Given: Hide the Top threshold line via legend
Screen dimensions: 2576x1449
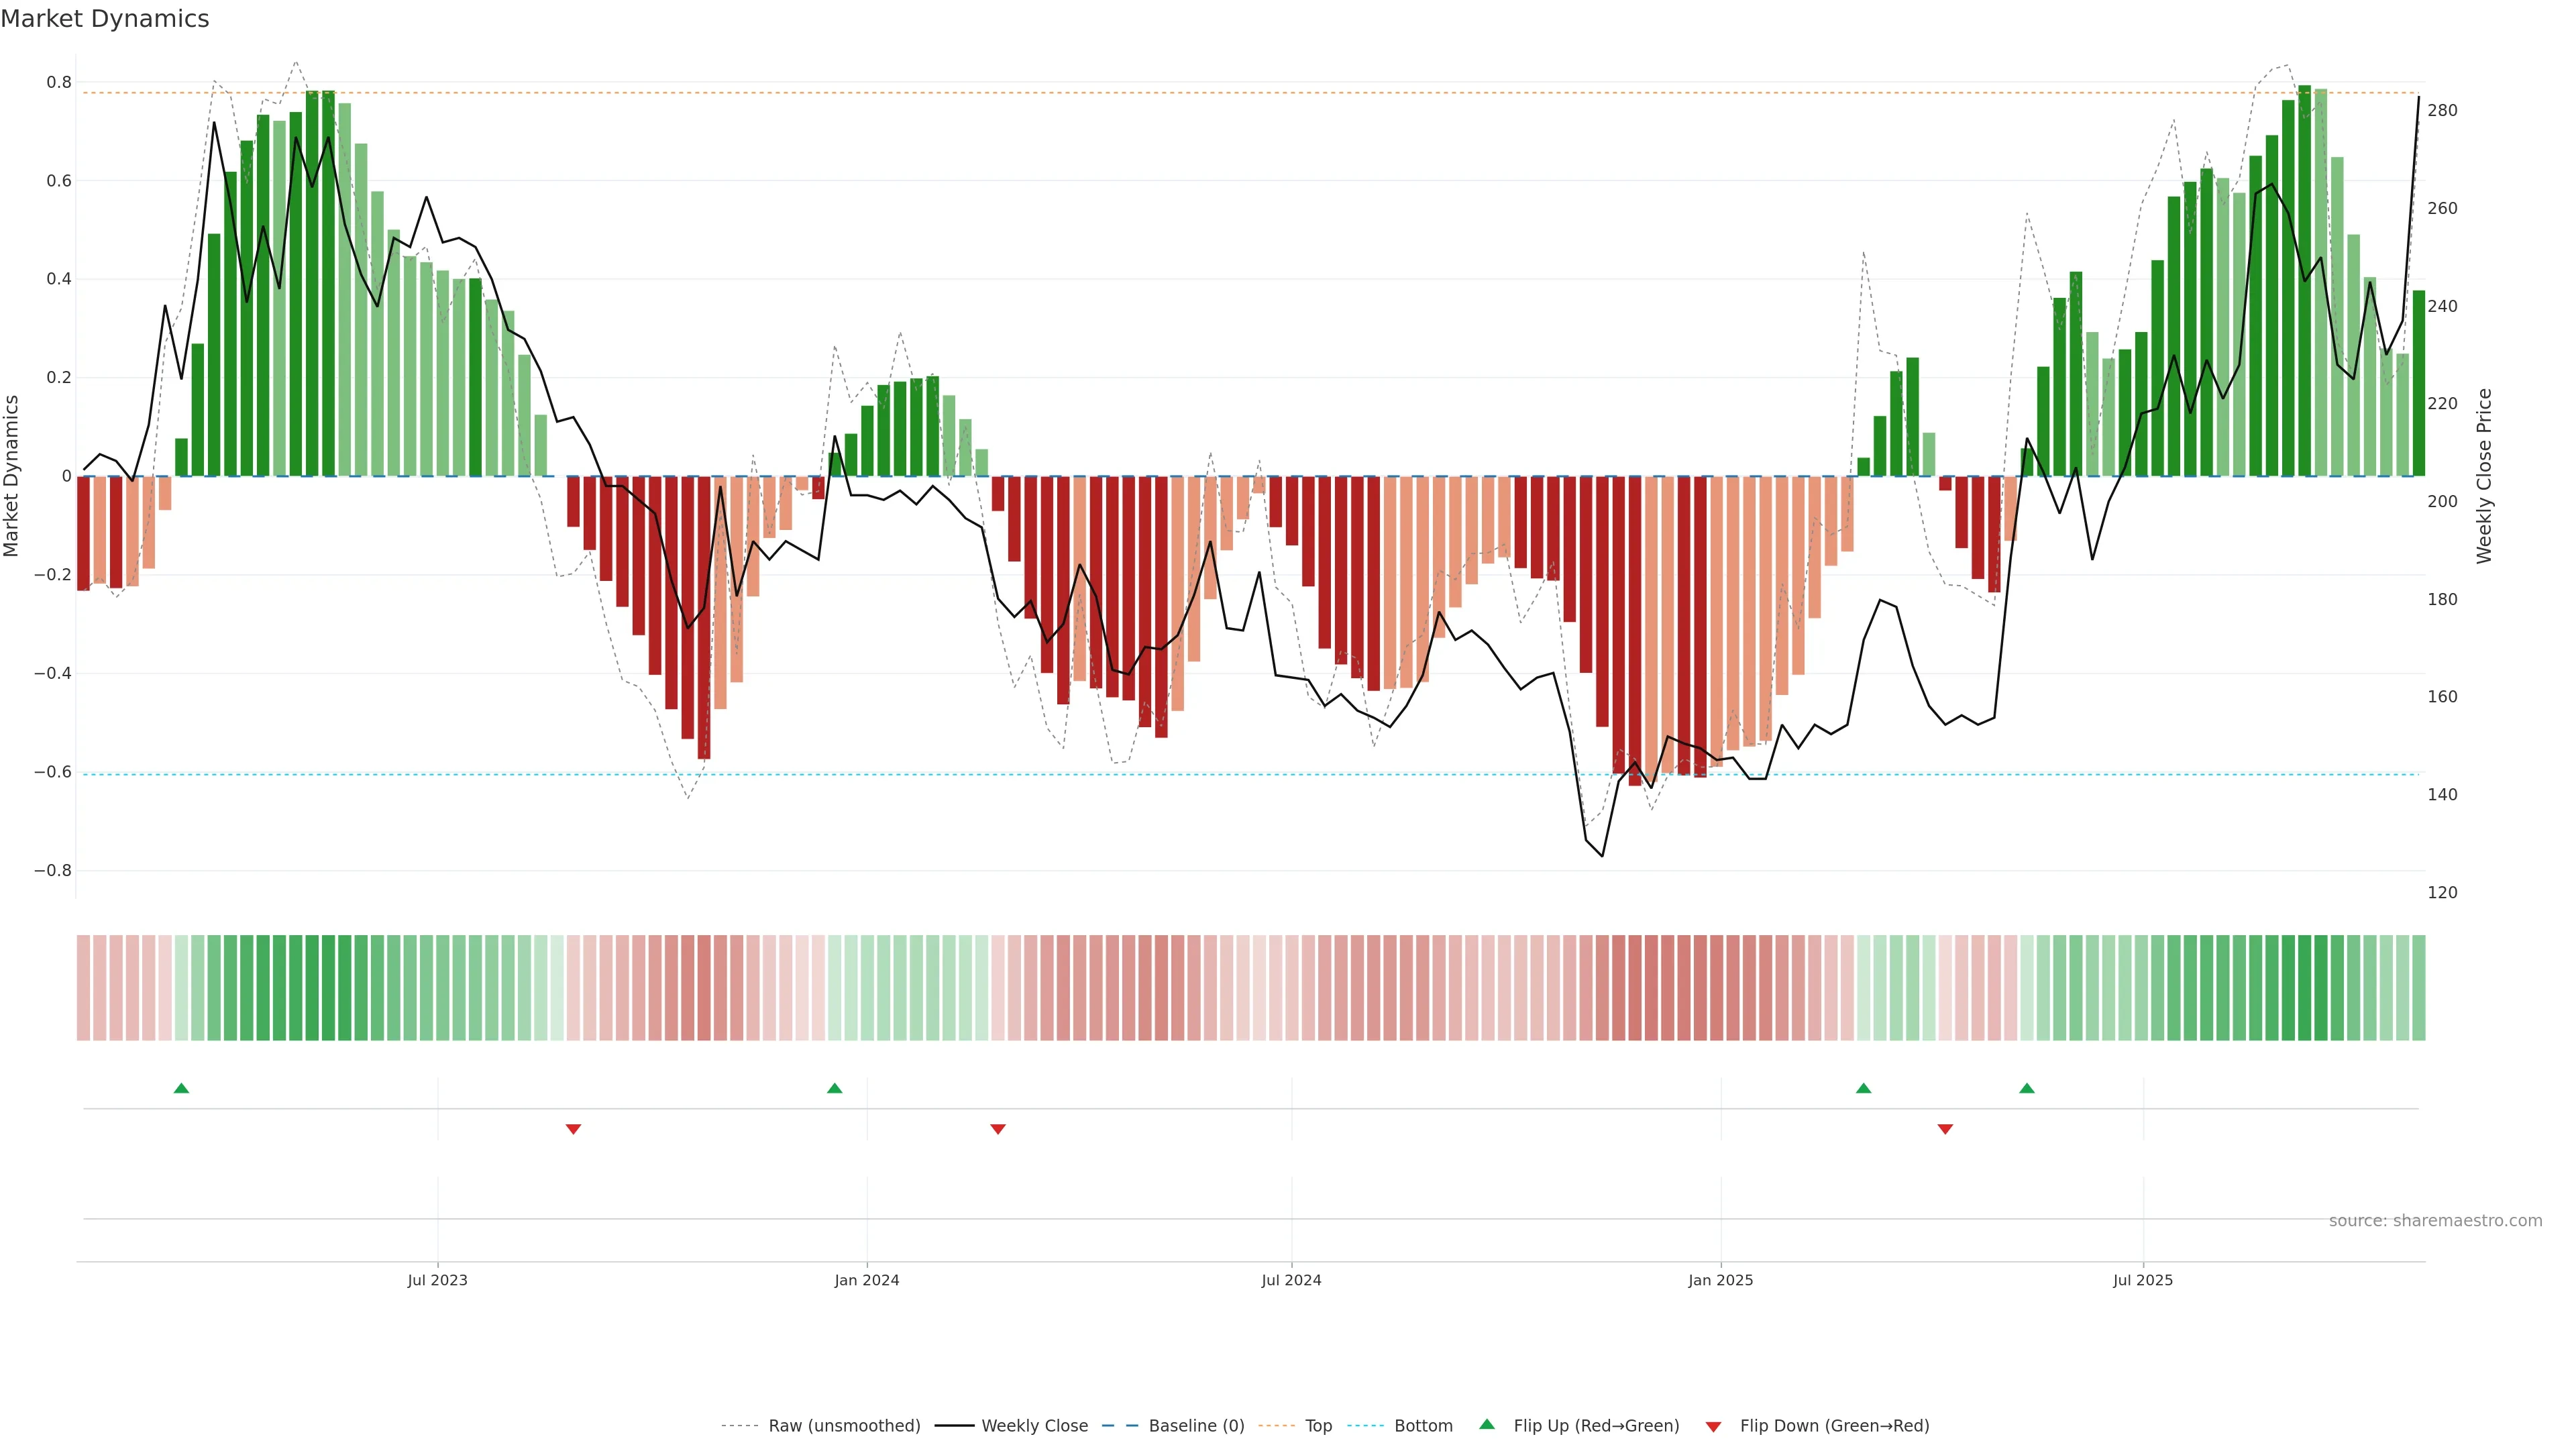Looking at the screenshot, I should click(x=1318, y=1426).
